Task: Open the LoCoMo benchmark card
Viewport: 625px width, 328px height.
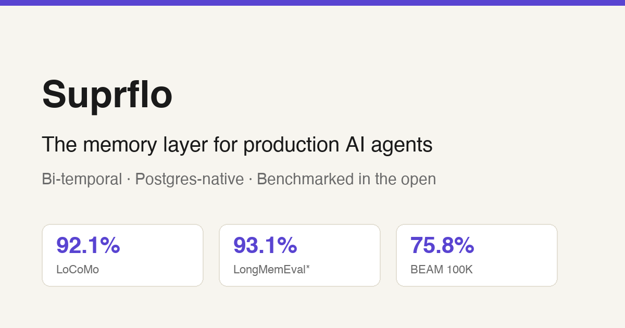Action: pos(122,255)
